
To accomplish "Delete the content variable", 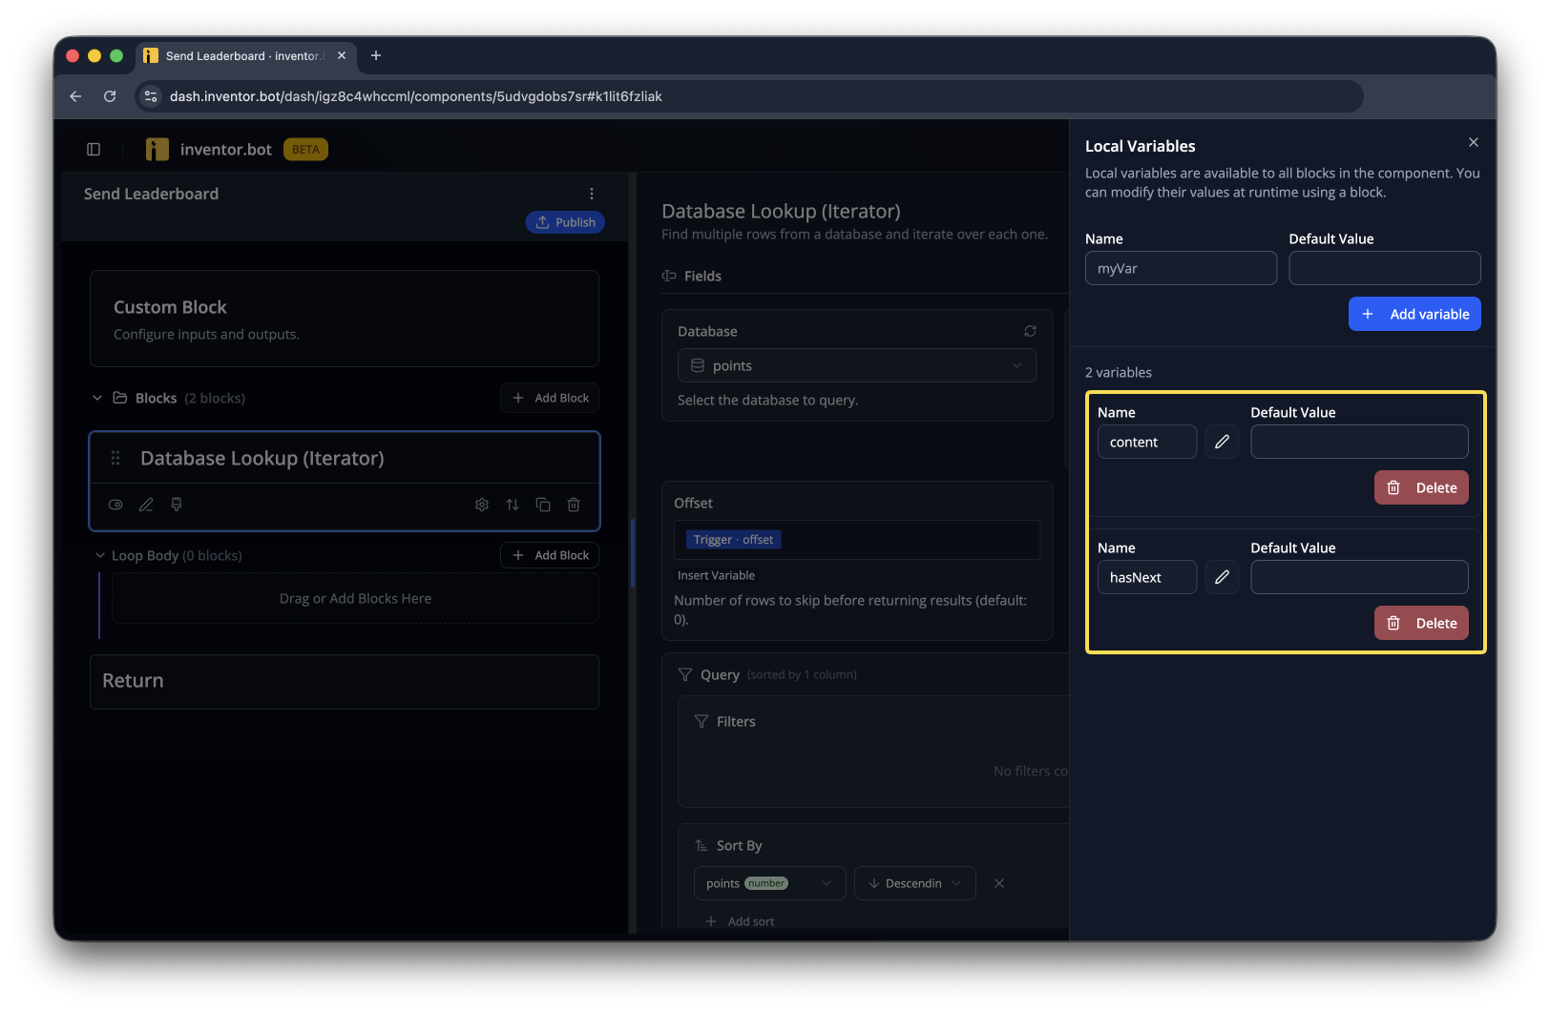I will click(1421, 487).
